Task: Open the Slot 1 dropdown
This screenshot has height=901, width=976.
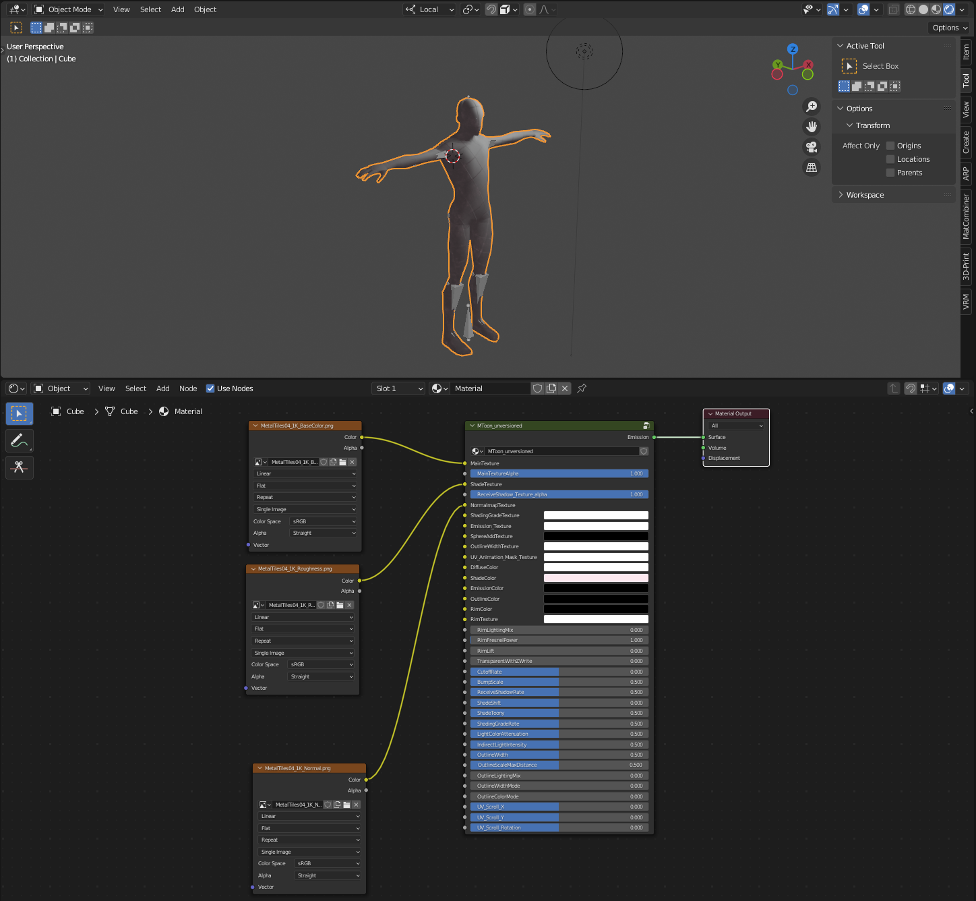Action: tap(398, 388)
